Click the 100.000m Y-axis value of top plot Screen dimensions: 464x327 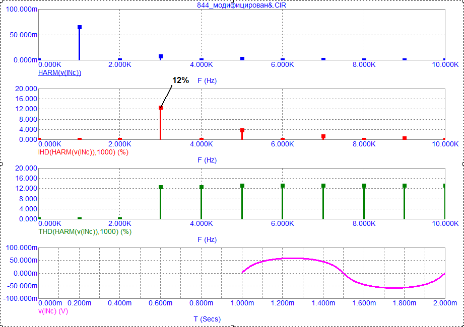(x=22, y=10)
